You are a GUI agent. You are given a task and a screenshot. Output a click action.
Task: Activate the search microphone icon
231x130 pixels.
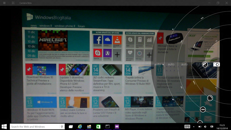[62, 126]
